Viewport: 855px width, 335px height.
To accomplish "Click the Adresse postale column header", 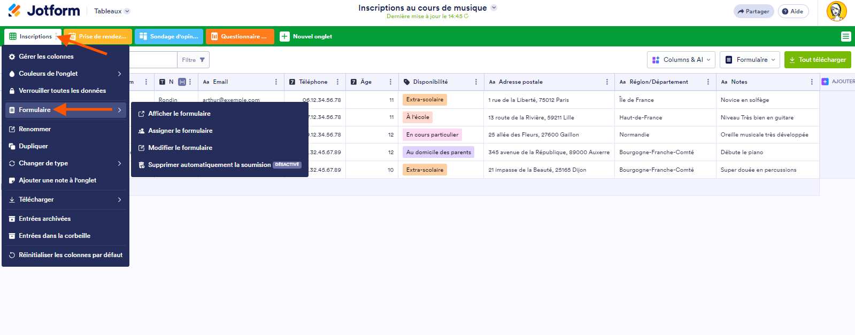I will (549, 82).
